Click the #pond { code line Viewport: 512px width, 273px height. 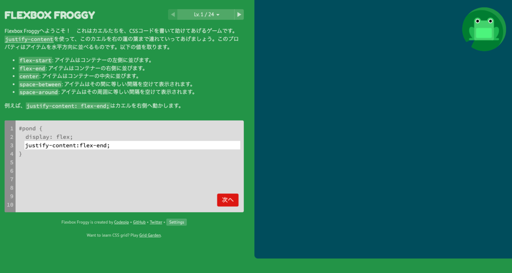pos(31,128)
